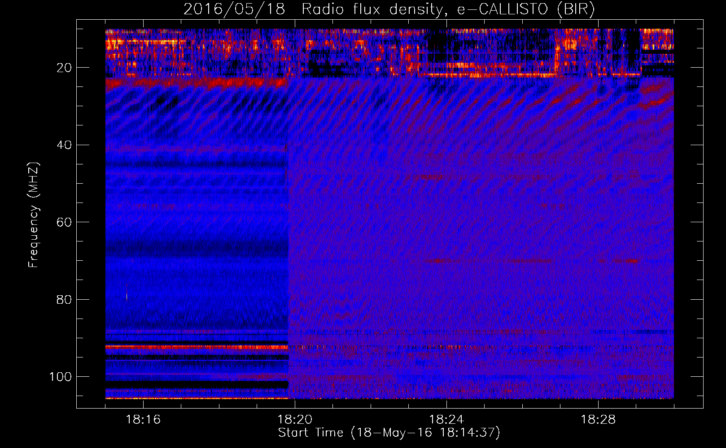
Task: Click the date '2016/05/18' in the title
Action: 234,9
